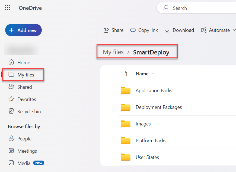Open Home in sidebar
236x172 pixels.
pos(24,63)
